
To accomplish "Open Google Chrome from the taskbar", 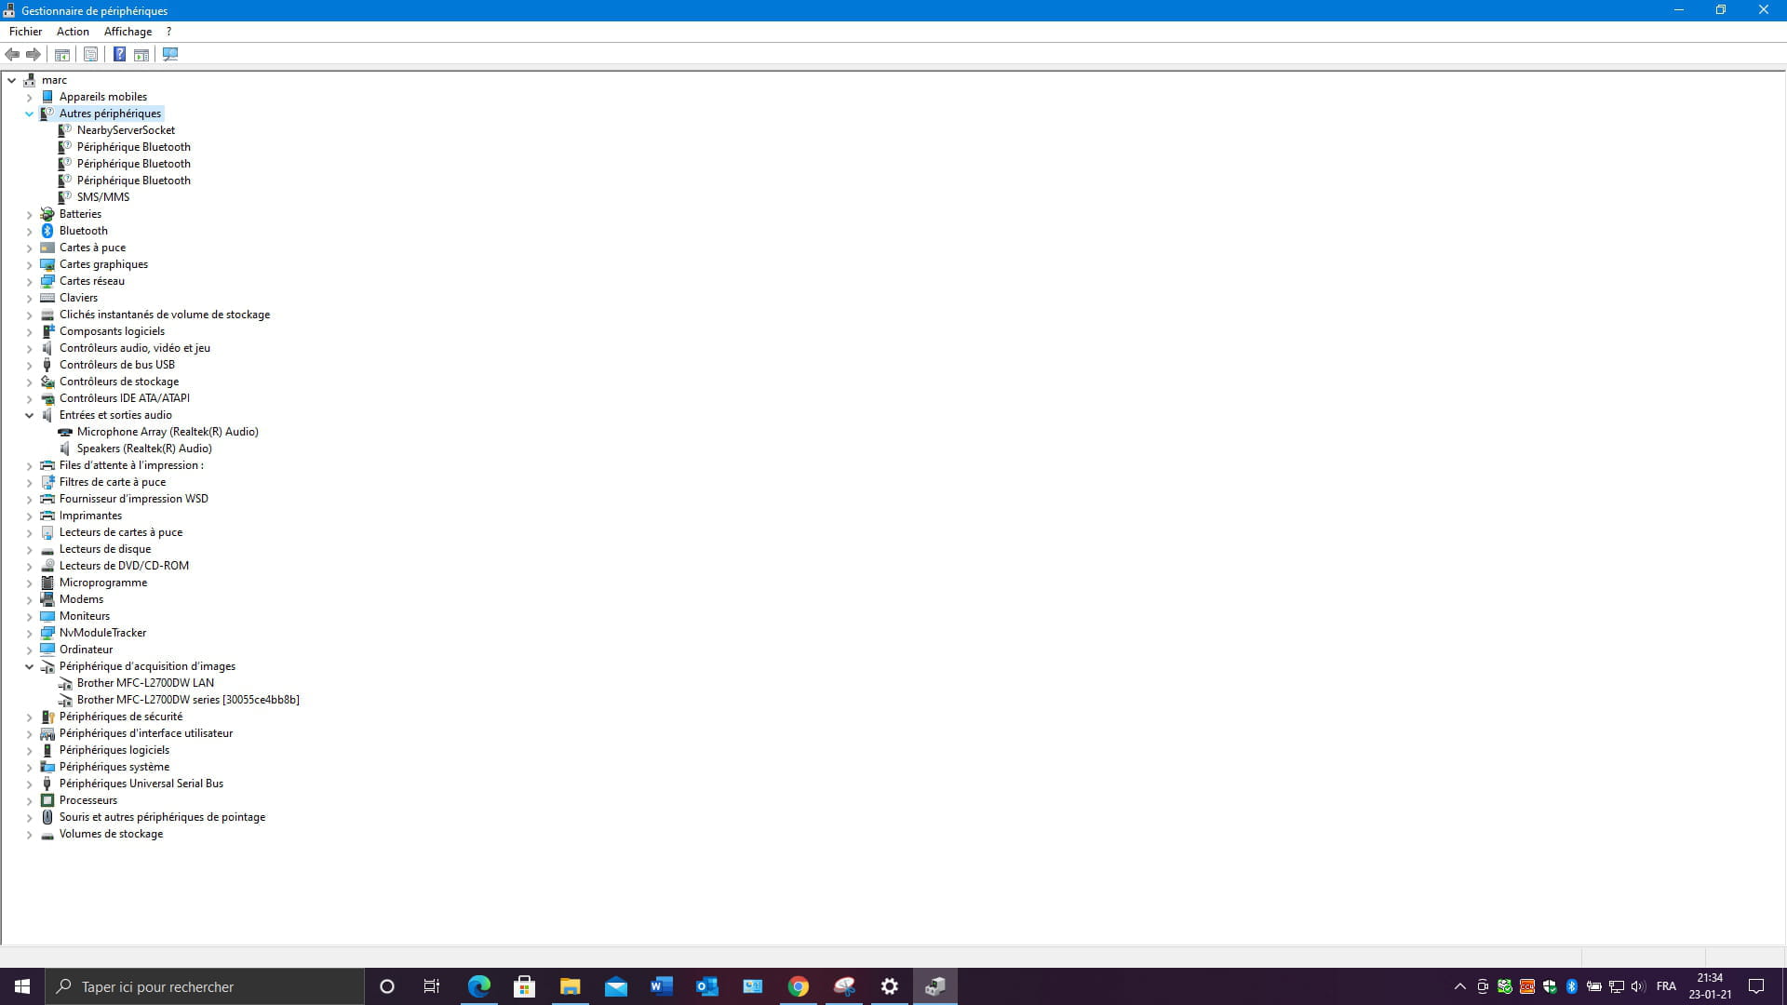I will click(799, 986).
